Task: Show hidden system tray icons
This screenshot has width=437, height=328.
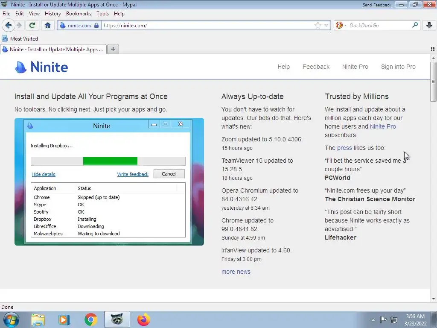Action: [373, 320]
